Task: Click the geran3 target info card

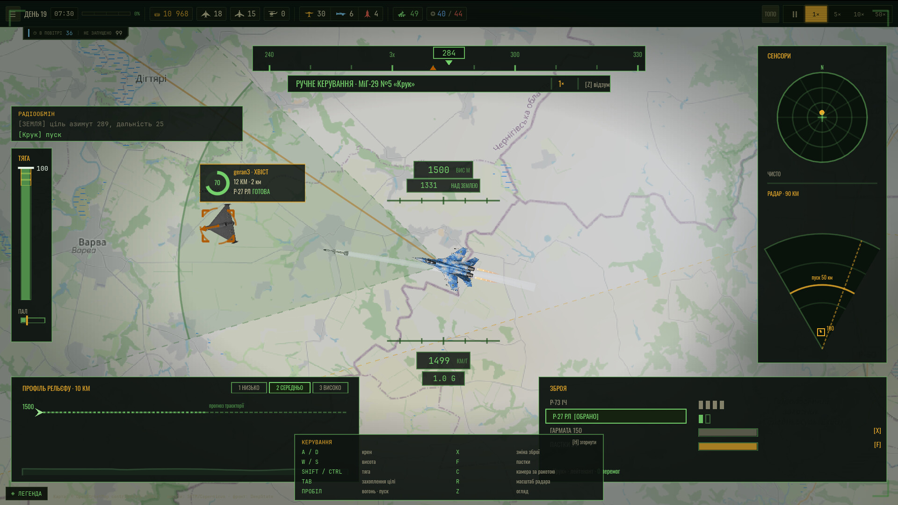Action: click(253, 183)
